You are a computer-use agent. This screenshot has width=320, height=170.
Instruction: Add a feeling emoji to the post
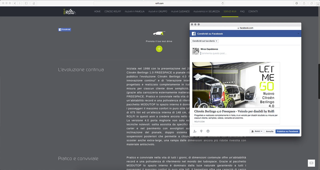pyautogui.click(x=208, y=131)
